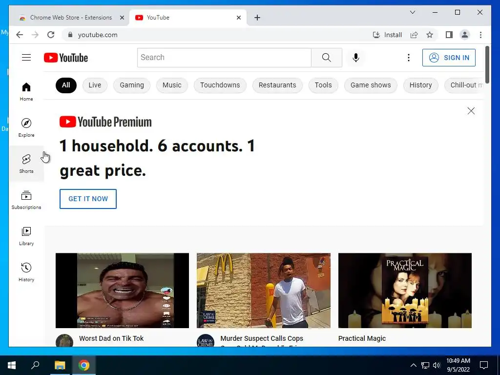The image size is (500, 375).
Task: Open network status tray icon
Action: pyautogui.click(x=425, y=365)
